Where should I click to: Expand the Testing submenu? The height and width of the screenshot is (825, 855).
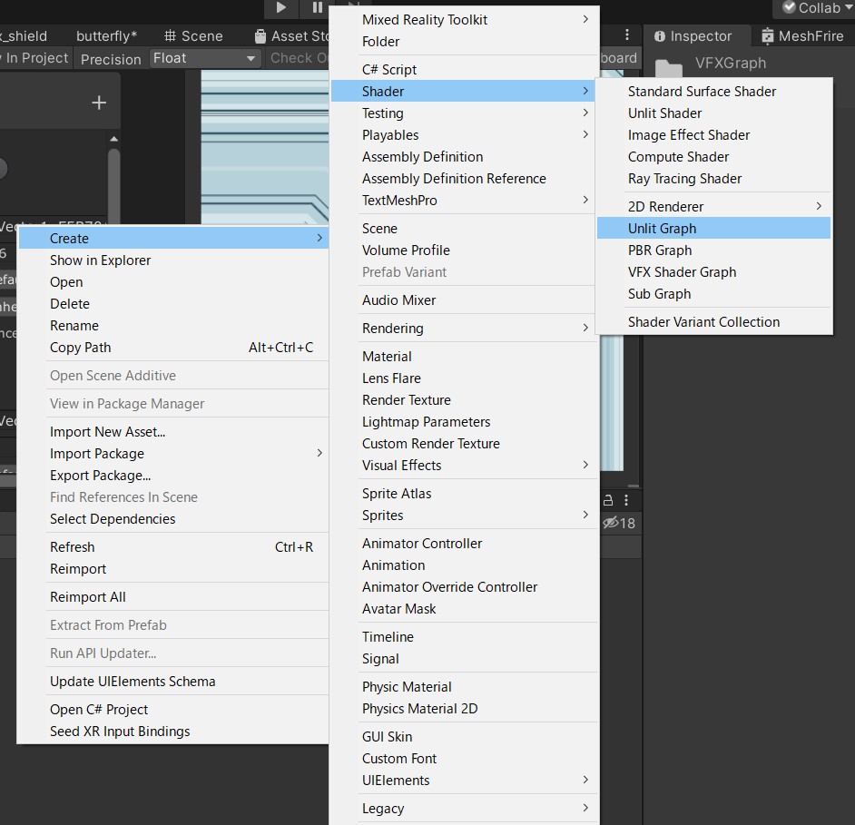pyautogui.click(x=465, y=113)
